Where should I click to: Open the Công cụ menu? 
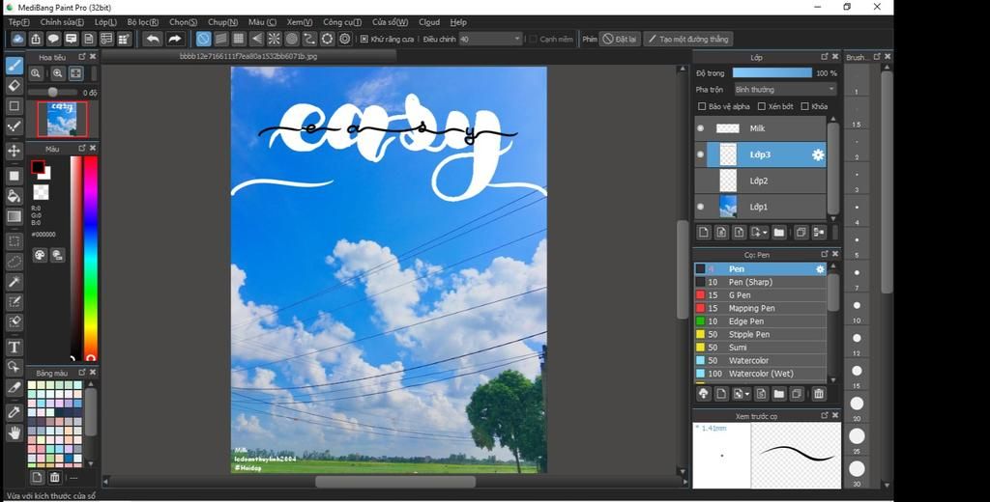(x=342, y=22)
